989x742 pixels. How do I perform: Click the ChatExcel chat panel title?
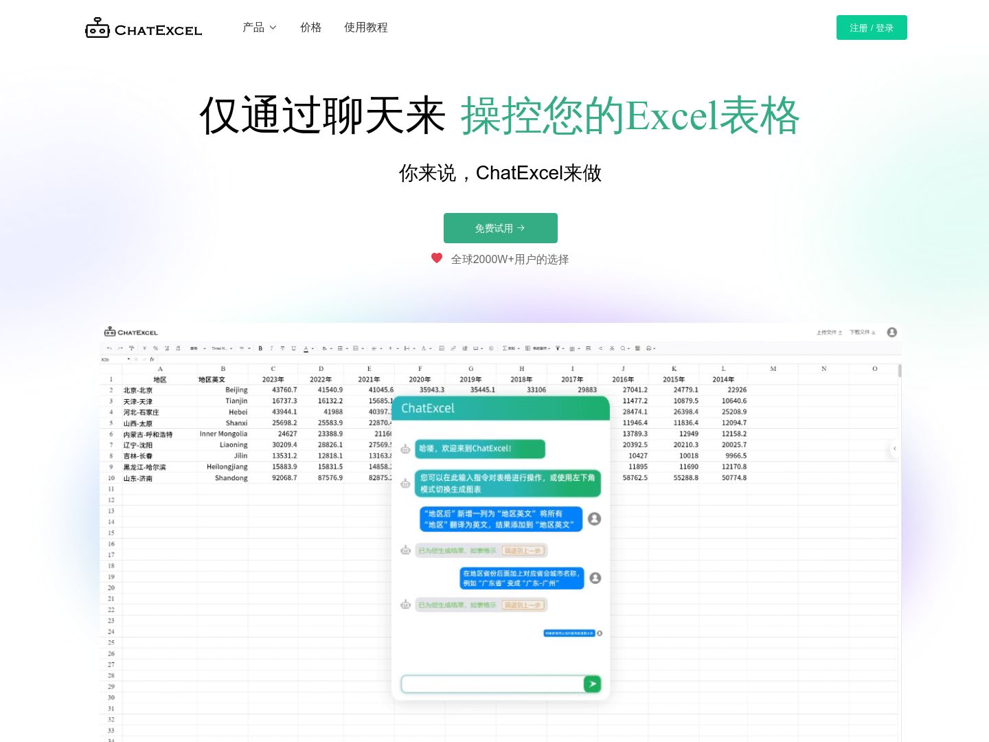coord(428,408)
